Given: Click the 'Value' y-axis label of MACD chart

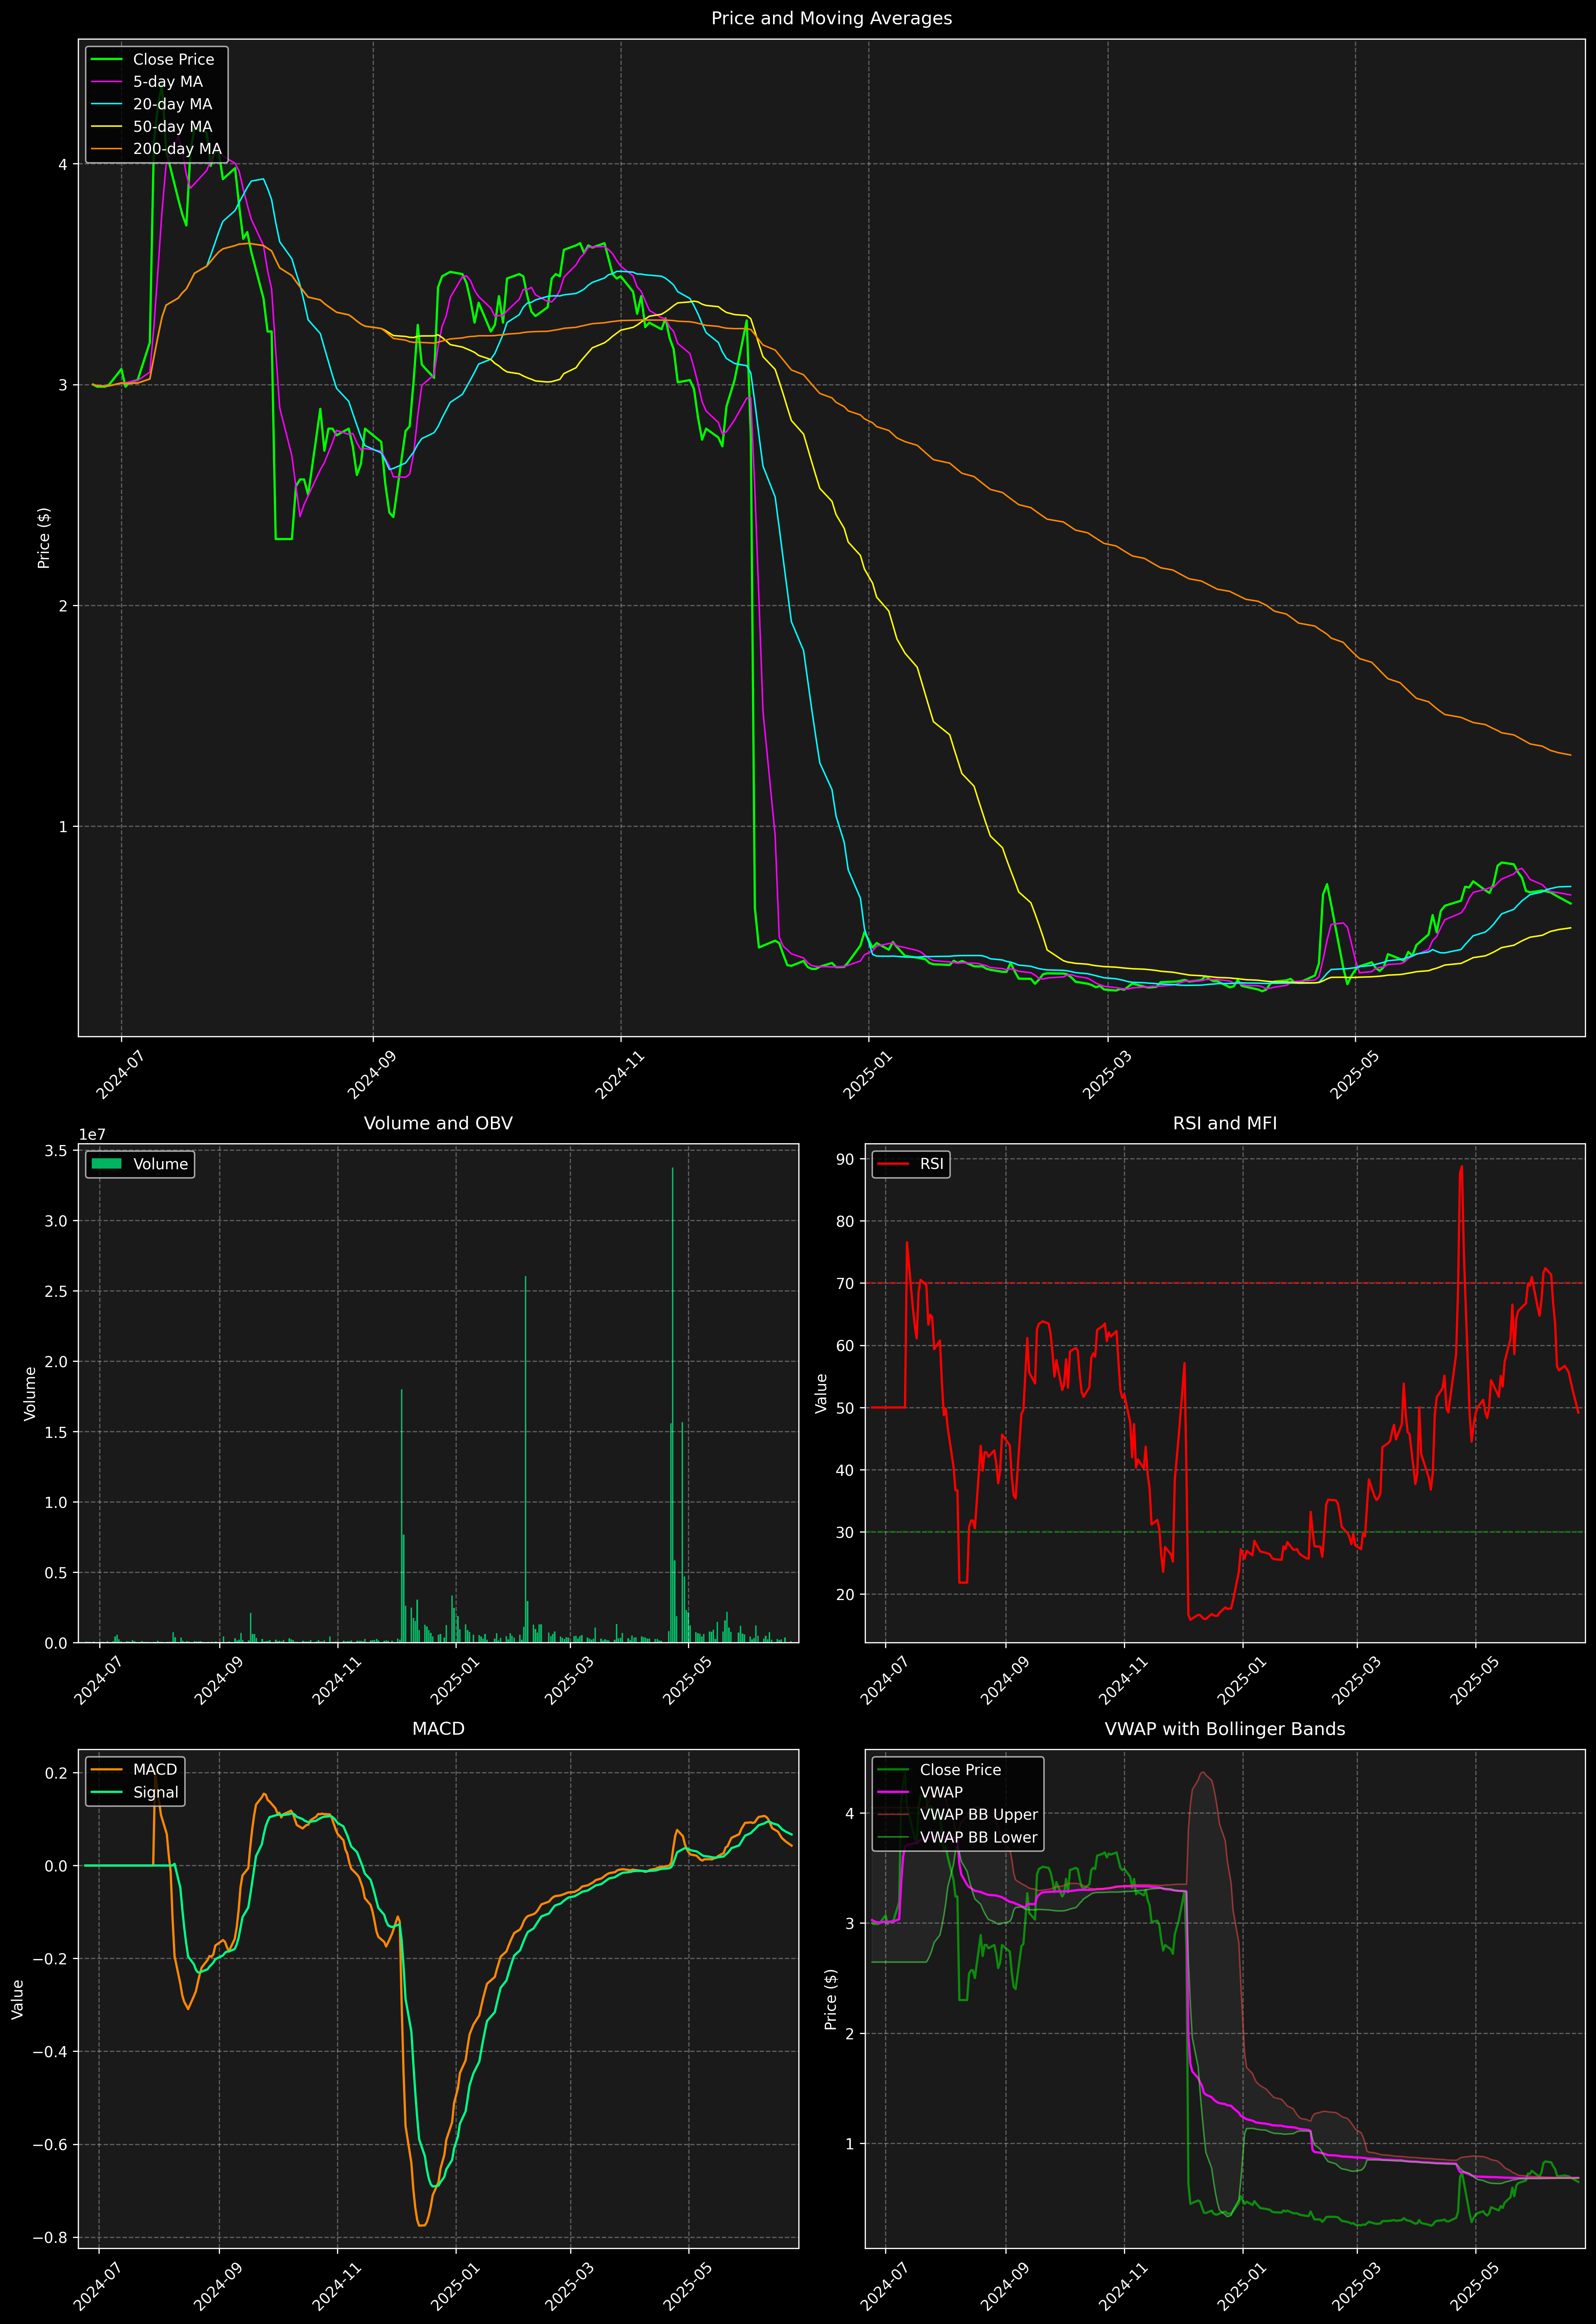Looking at the screenshot, I should pos(17,1999).
